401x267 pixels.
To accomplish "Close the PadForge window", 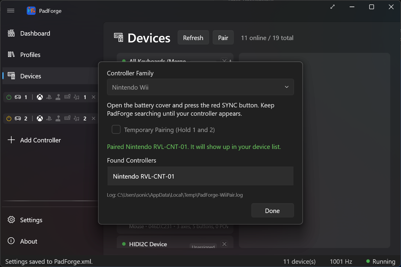I will 391,7.
